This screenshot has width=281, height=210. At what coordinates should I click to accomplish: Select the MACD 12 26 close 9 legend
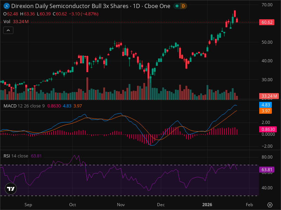(24, 106)
